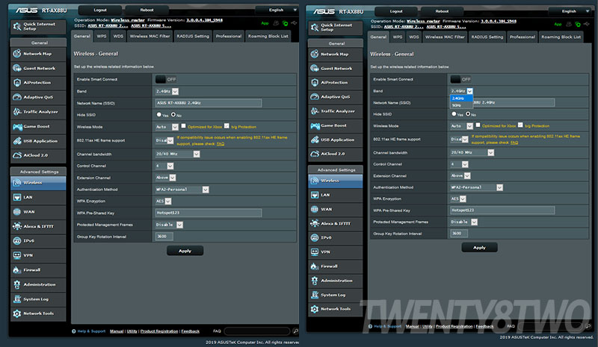Edit Group Key Rotation Interval in left window
Viewport: 598px width, 347px height.
point(164,237)
